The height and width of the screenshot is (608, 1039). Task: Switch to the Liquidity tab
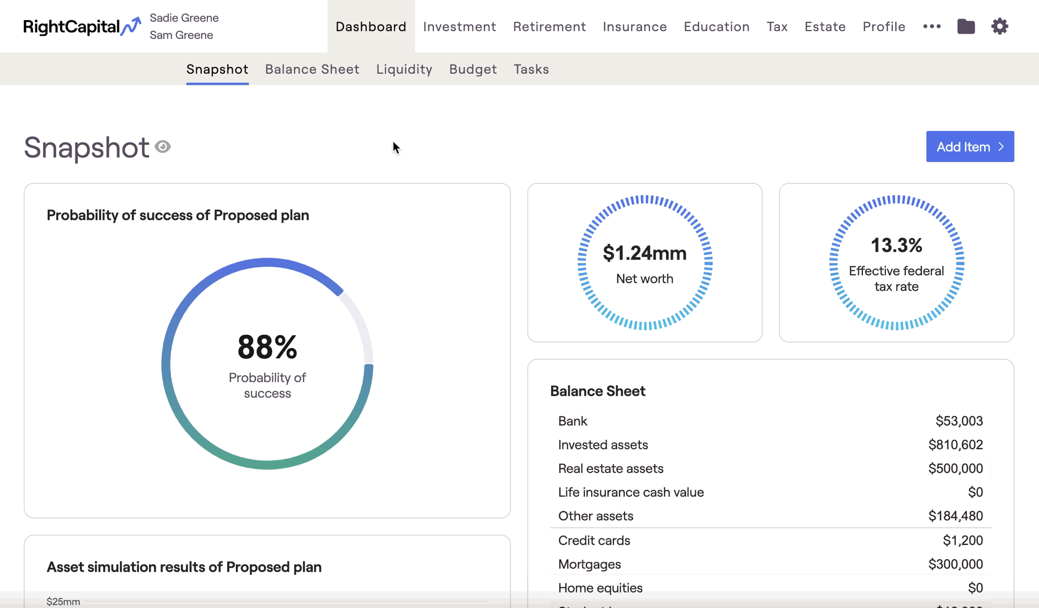pos(404,69)
